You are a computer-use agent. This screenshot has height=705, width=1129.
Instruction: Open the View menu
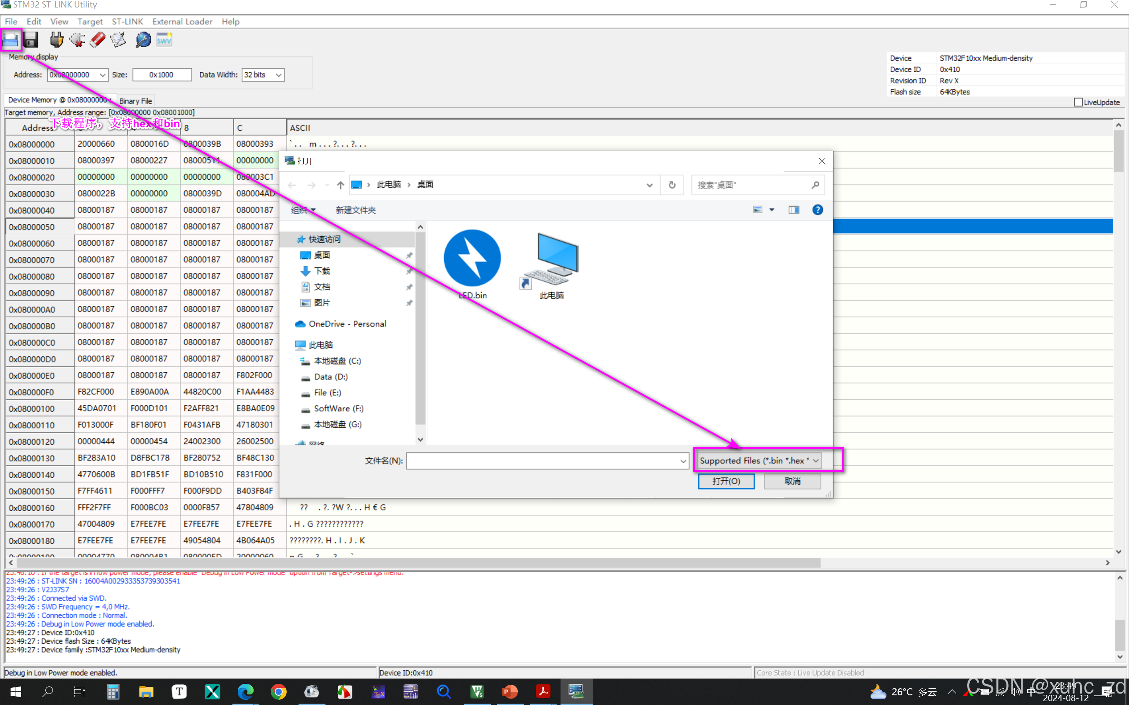[x=59, y=22]
